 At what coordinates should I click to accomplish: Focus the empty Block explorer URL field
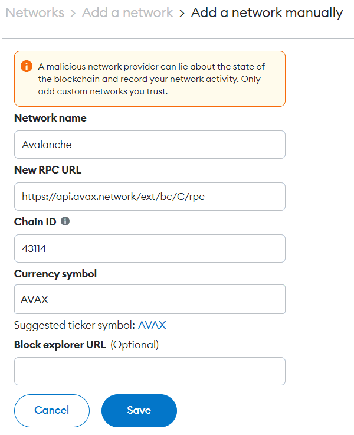coord(149,371)
